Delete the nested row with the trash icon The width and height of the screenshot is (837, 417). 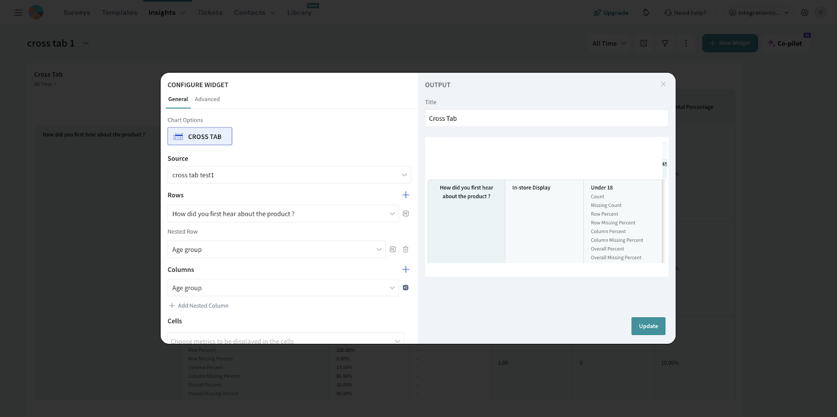click(x=405, y=250)
